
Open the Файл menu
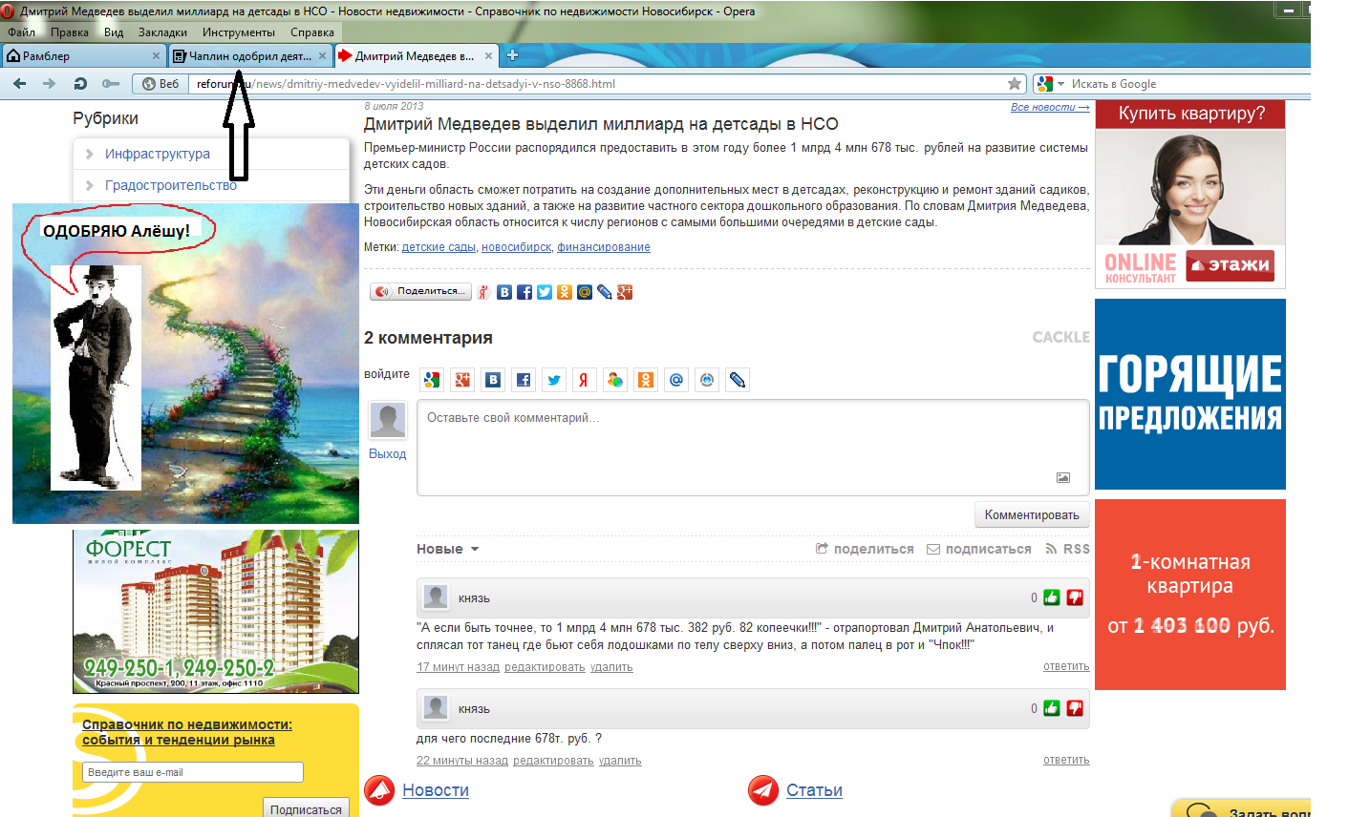[21, 32]
